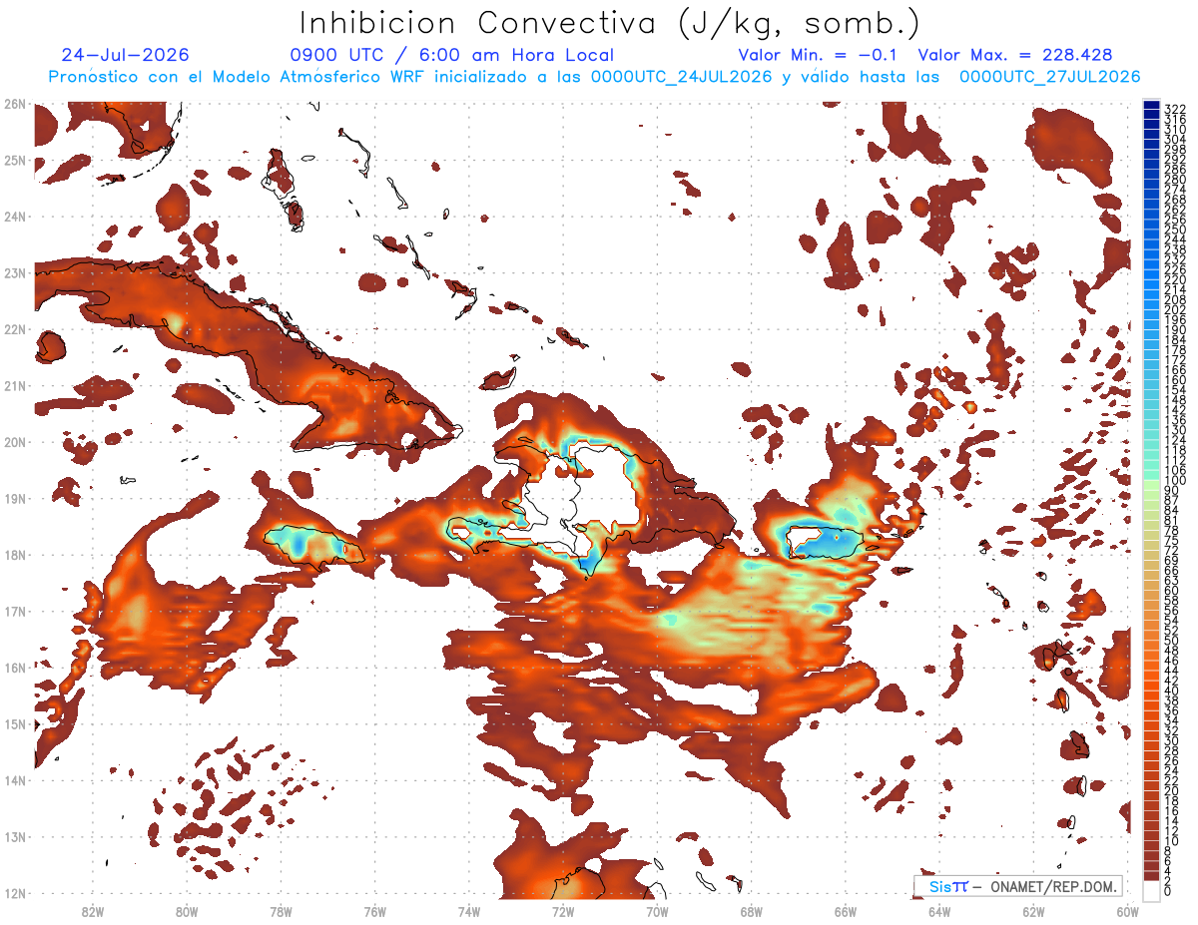
Task: Click the 76W longitude label
Action: 374,911
